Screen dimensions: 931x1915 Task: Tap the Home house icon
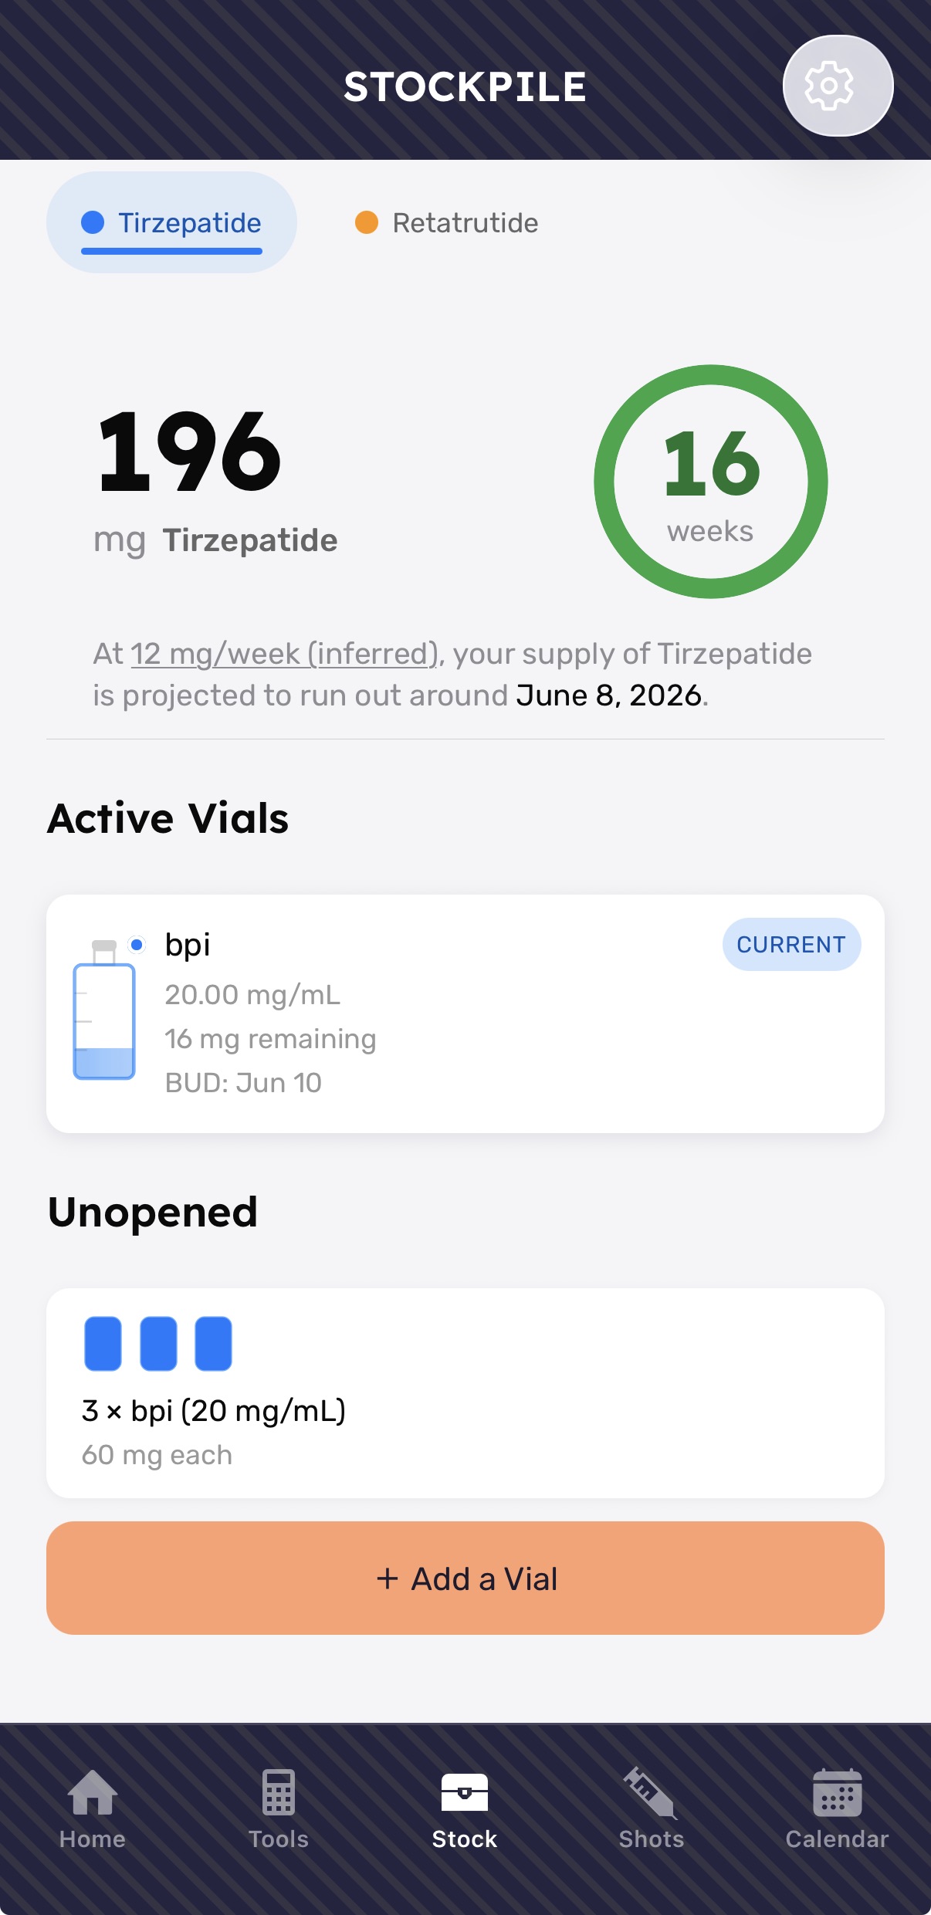click(93, 1792)
